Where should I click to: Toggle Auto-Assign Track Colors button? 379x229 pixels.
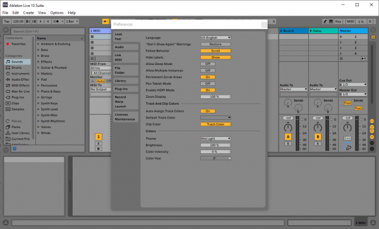[x=208, y=111]
